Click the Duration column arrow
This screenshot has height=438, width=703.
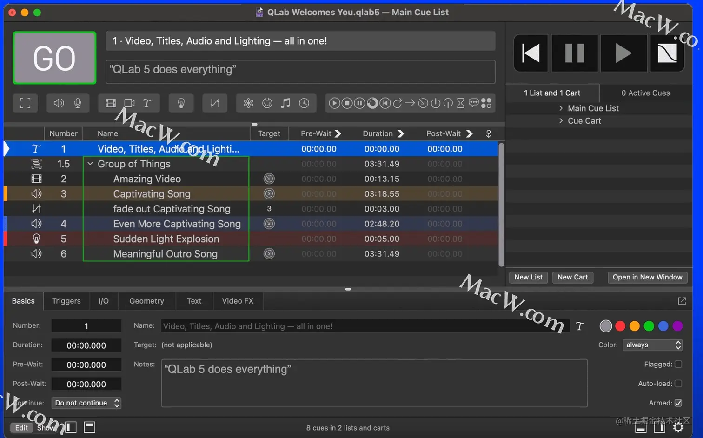point(401,134)
